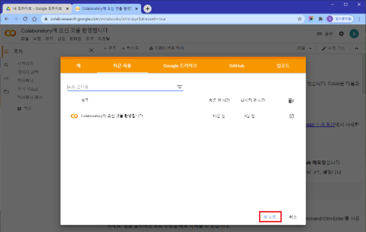
Task: Click the sort list icon in the table header
Action: pos(291,101)
